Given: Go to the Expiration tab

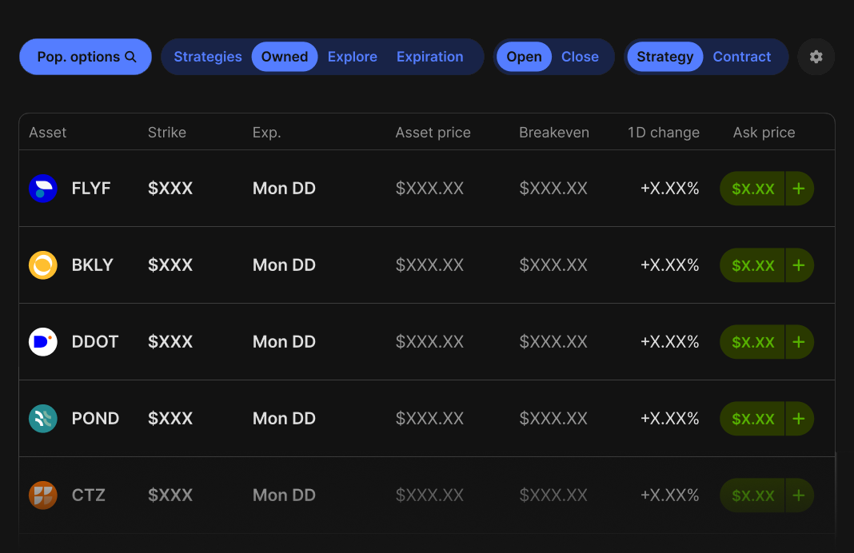Looking at the screenshot, I should tap(429, 57).
